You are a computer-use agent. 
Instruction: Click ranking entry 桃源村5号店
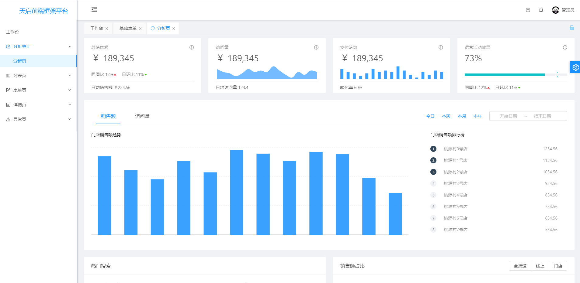455,206
